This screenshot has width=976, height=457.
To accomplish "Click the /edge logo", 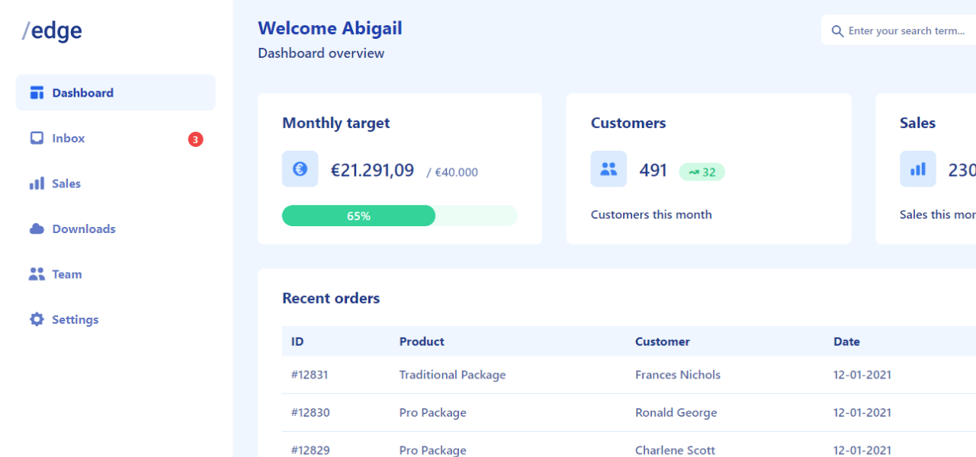I will pyautogui.click(x=52, y=30).
